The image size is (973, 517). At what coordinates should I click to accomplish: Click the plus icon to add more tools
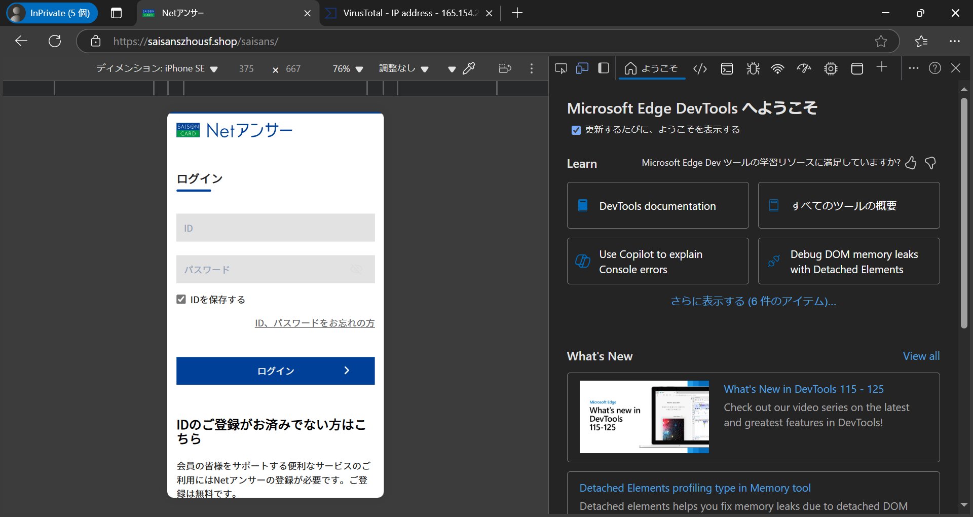tap(882, 67)
